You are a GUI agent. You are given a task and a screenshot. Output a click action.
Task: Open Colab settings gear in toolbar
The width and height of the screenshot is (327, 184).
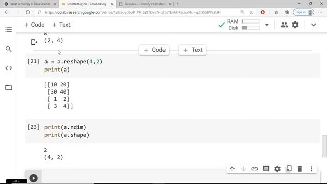(295, 25)
